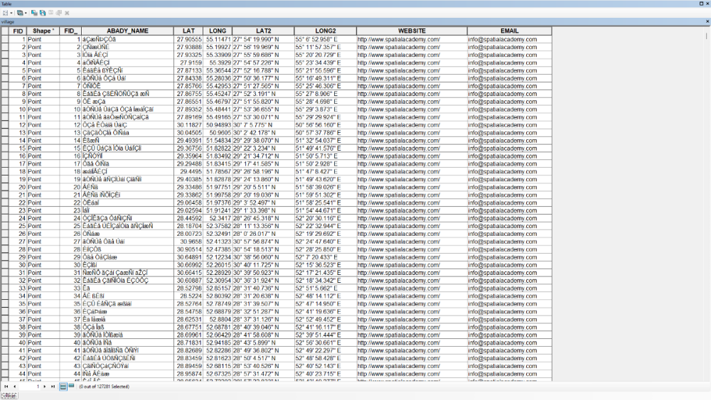
Task: Select the LAT2 column header
Action: pyautogui.click(x=264, y=31)
